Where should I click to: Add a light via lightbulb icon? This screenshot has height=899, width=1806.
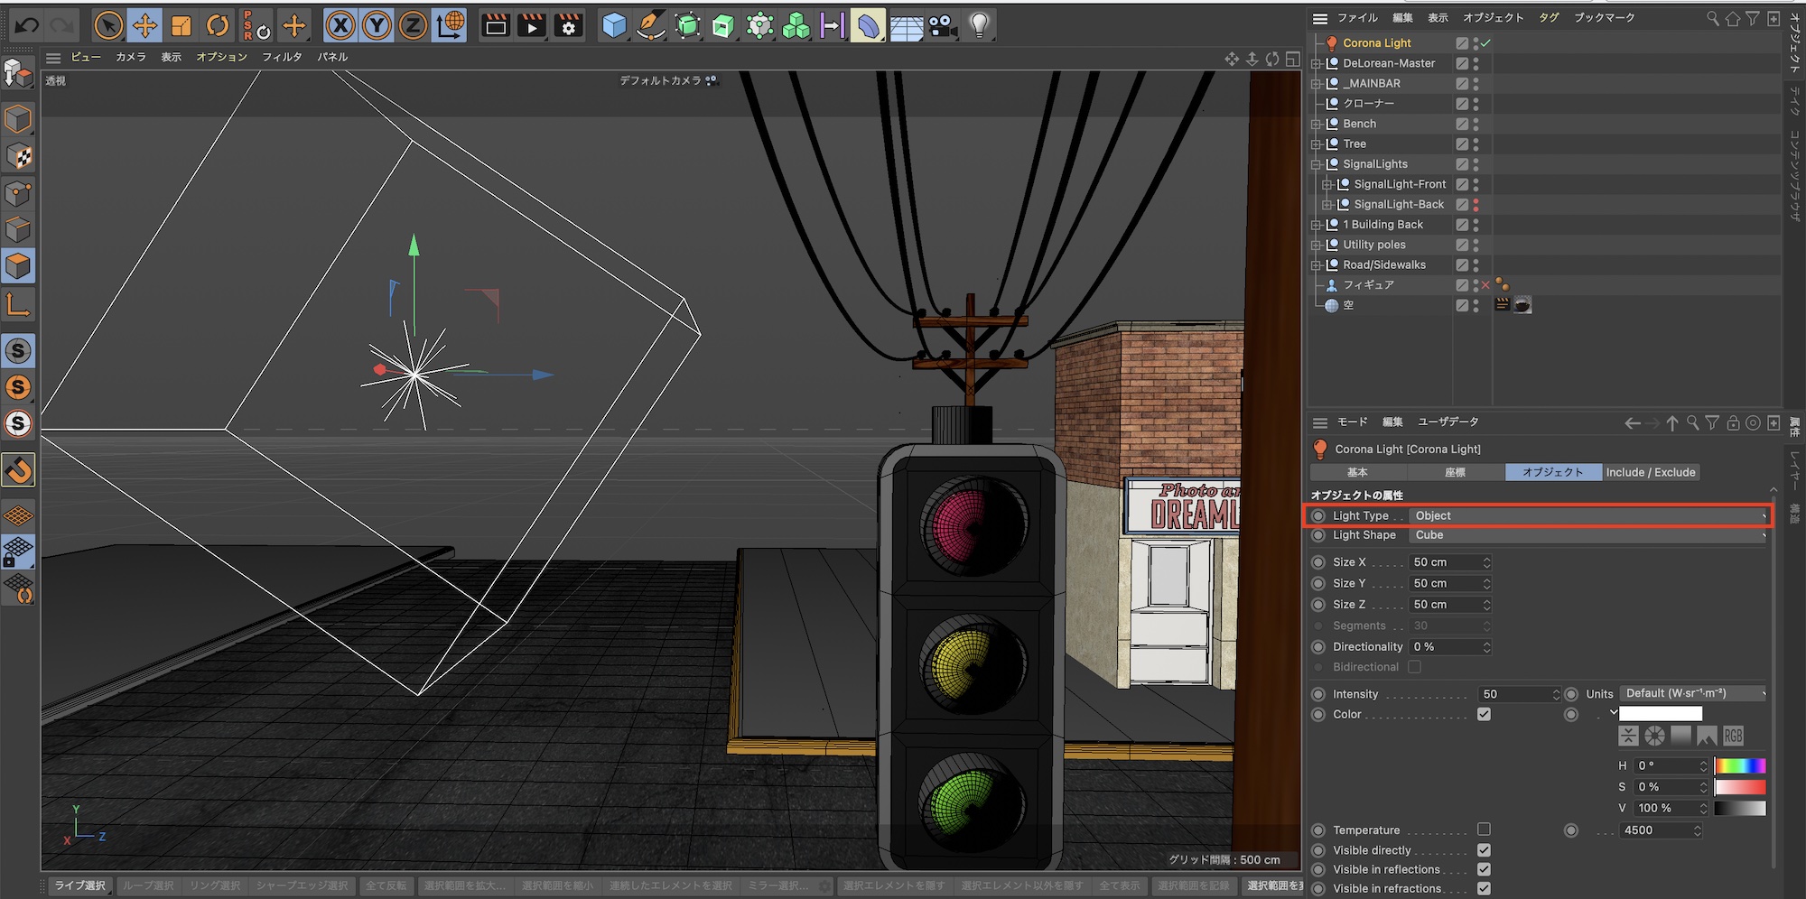click(x=979, y=25)
